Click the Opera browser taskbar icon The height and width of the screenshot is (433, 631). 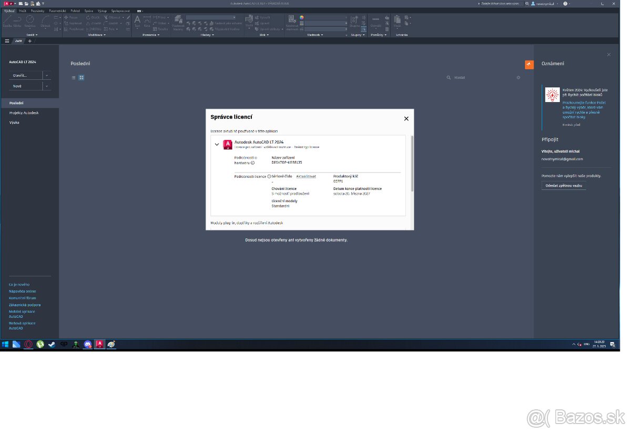tap(28, 344)
